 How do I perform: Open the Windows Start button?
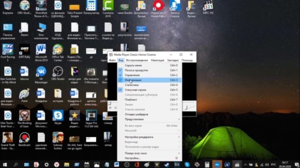coord(5,165)
